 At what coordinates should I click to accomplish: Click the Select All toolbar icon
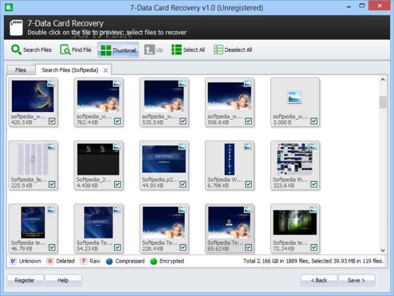(x=177, y=50)
